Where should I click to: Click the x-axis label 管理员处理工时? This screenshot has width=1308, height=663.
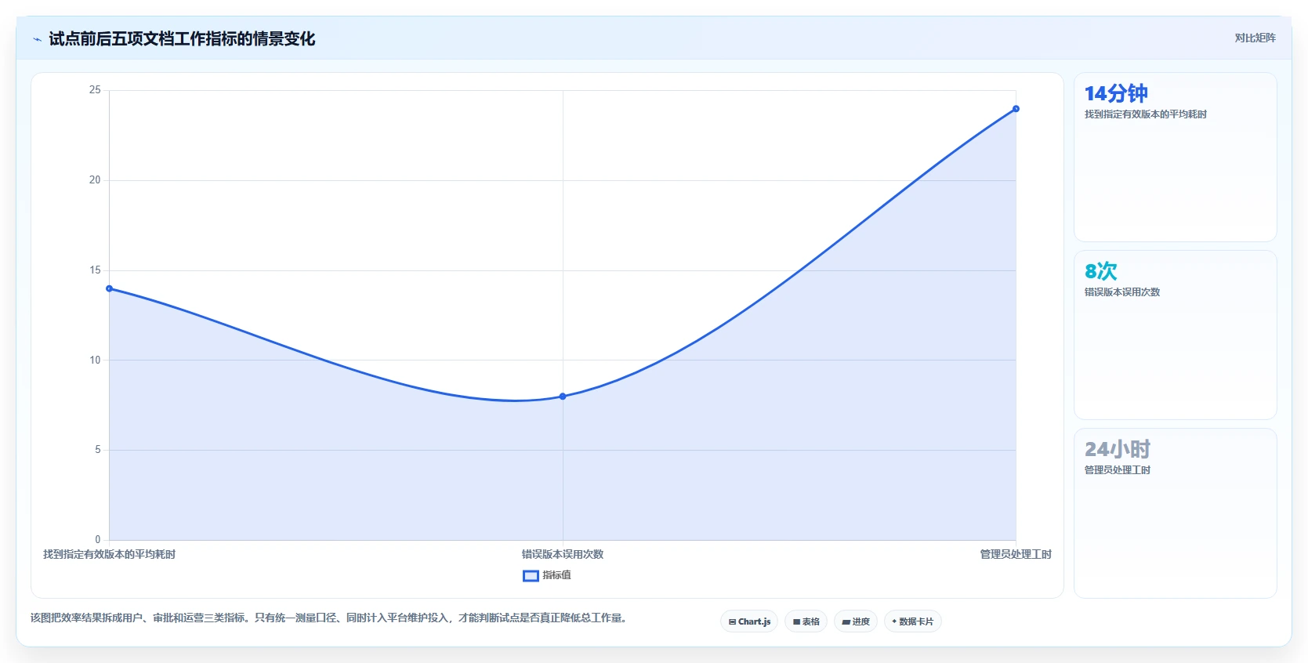coord(1016,554)
